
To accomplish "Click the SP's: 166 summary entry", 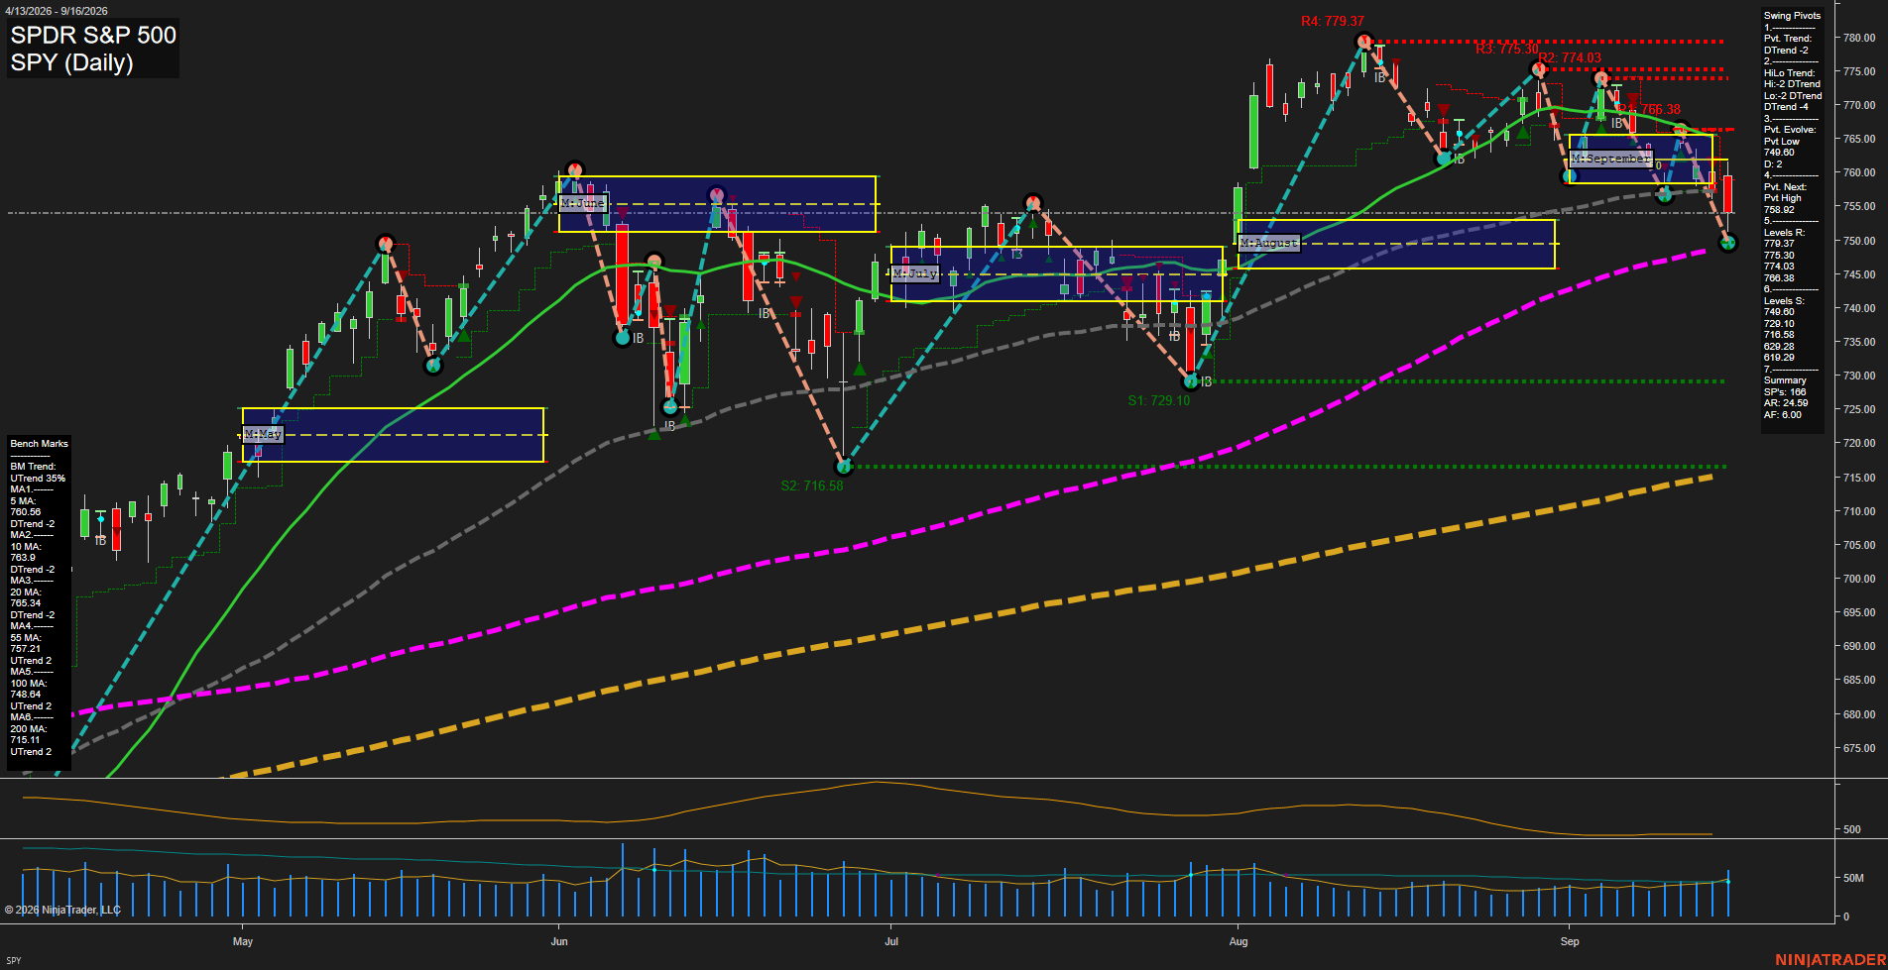I will (x=1785, y=392).
